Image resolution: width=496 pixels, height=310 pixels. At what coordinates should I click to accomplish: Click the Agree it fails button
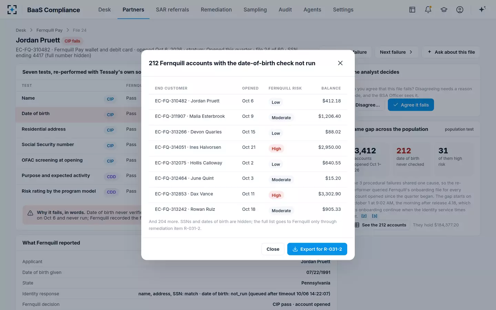[x=411, y=105]
